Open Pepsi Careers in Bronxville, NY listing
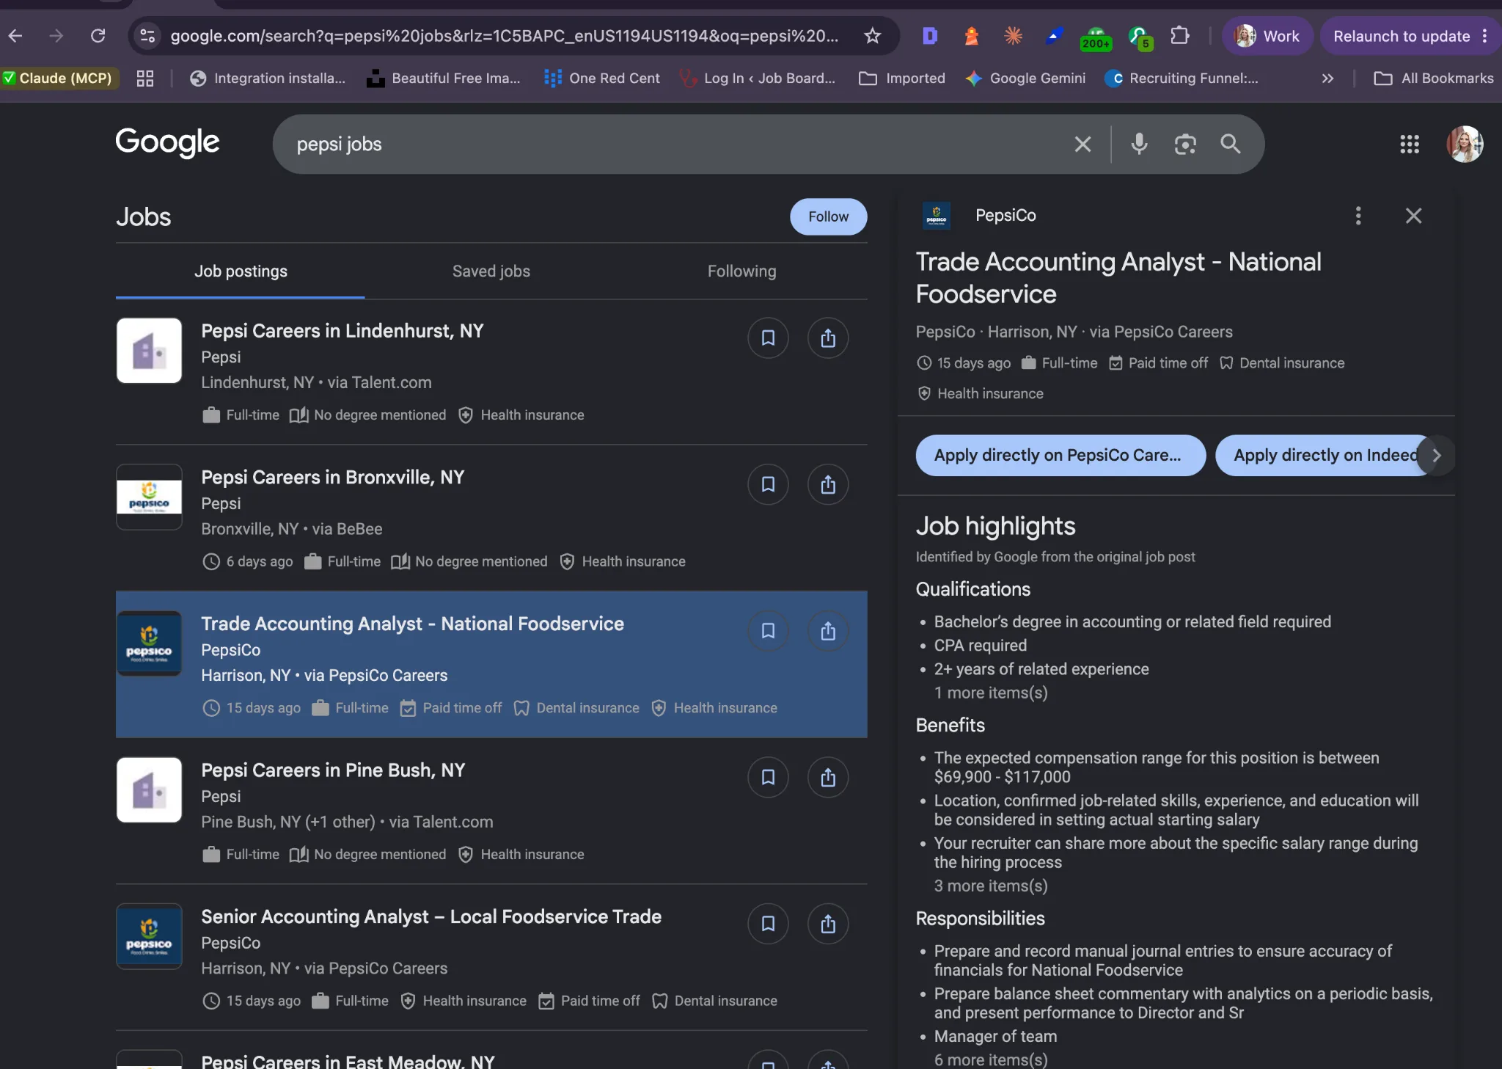Image resolution: width=1502 pixels, height=1069 pixels. pos(333,478)
